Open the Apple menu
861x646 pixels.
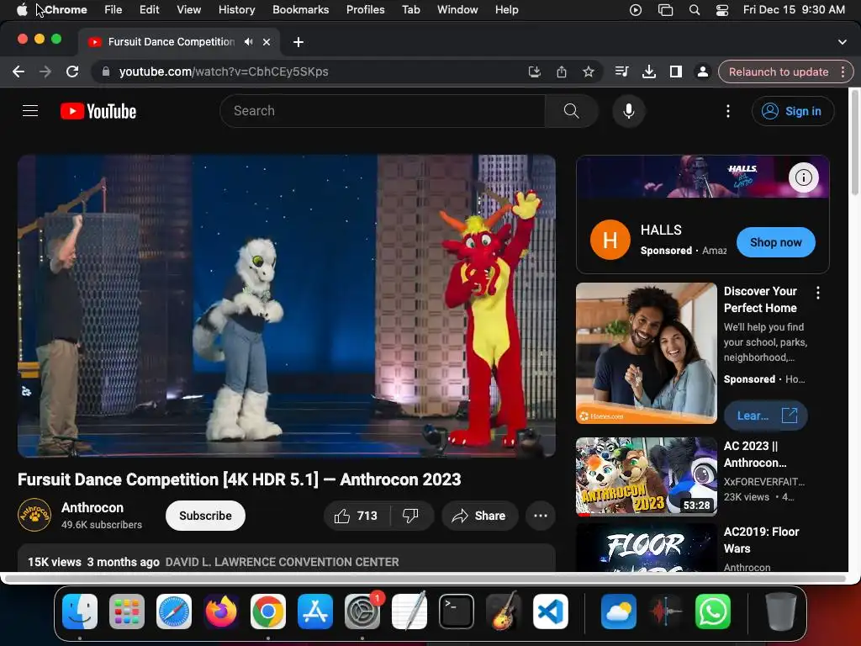(21, 10)
